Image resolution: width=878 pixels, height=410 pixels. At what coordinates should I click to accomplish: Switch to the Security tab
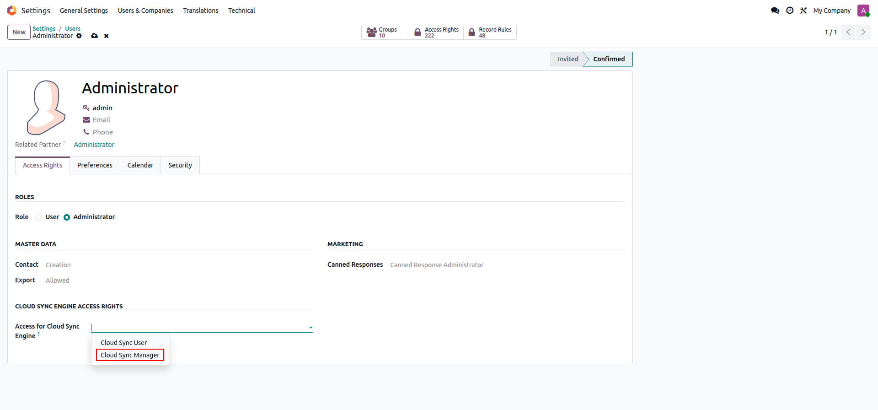point(180,165)
